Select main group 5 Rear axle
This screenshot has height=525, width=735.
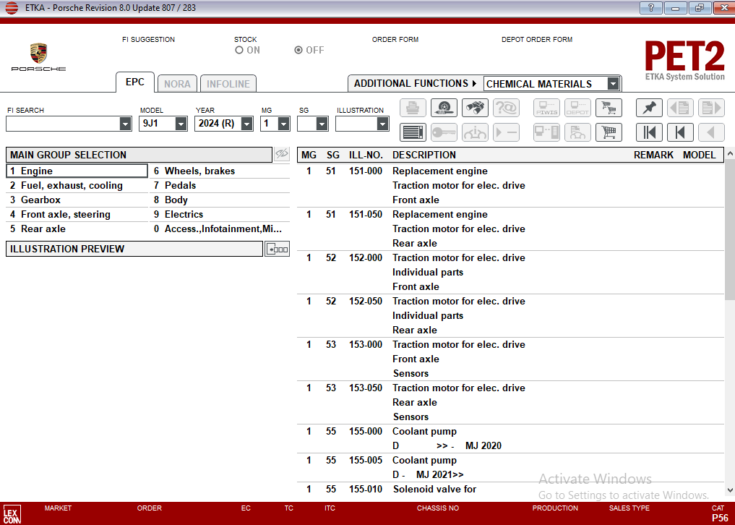(x=77, y=229)
